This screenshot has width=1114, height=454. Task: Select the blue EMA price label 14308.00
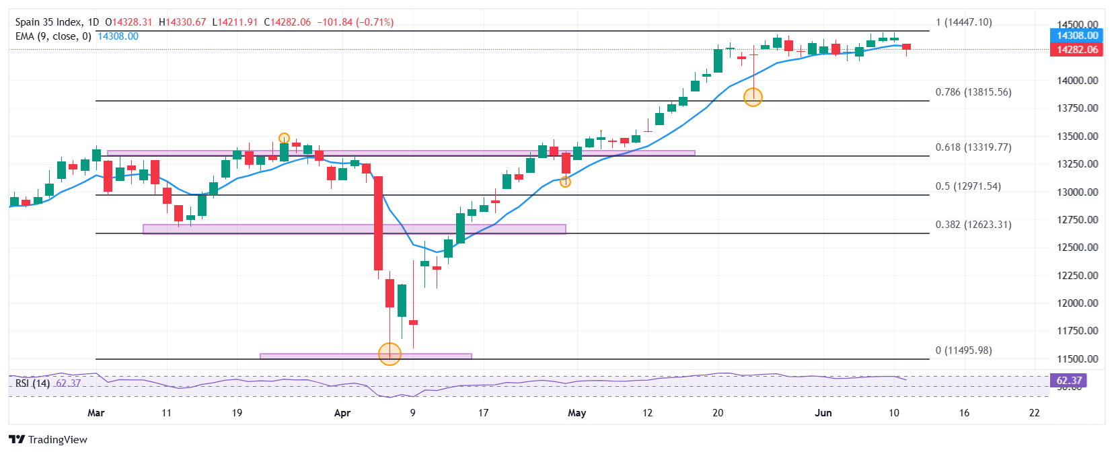[x=1076, y=36]
